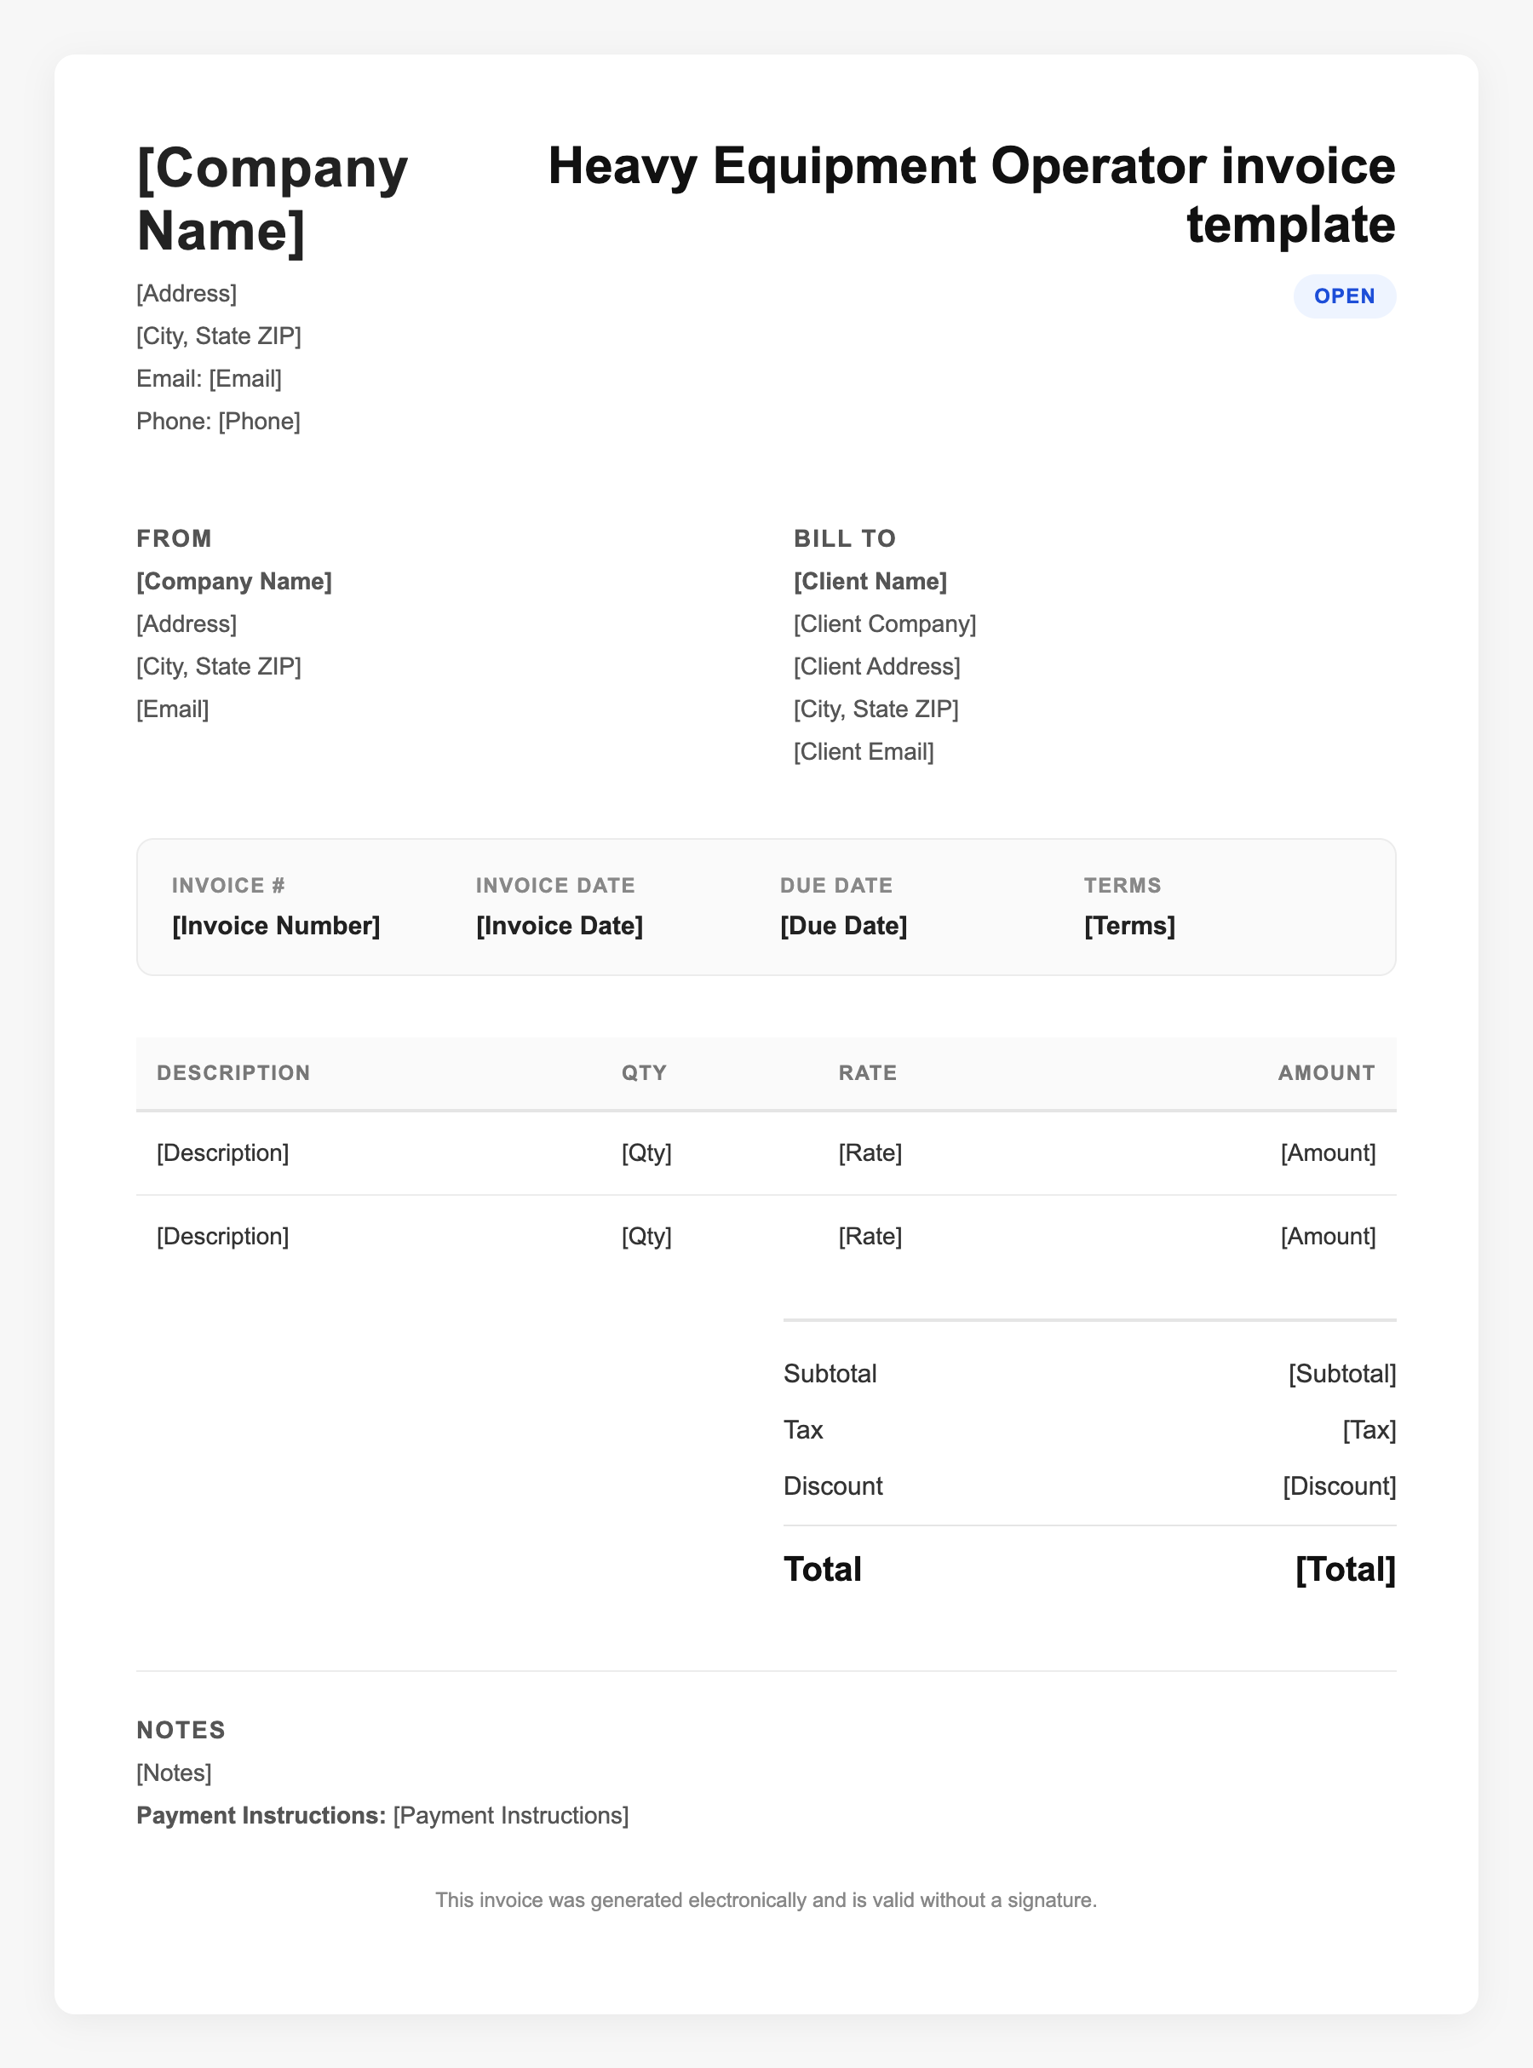Screen dimensions: 1533x2068
Task: Select the Due Date value
Action: click(x=842, y=926)
